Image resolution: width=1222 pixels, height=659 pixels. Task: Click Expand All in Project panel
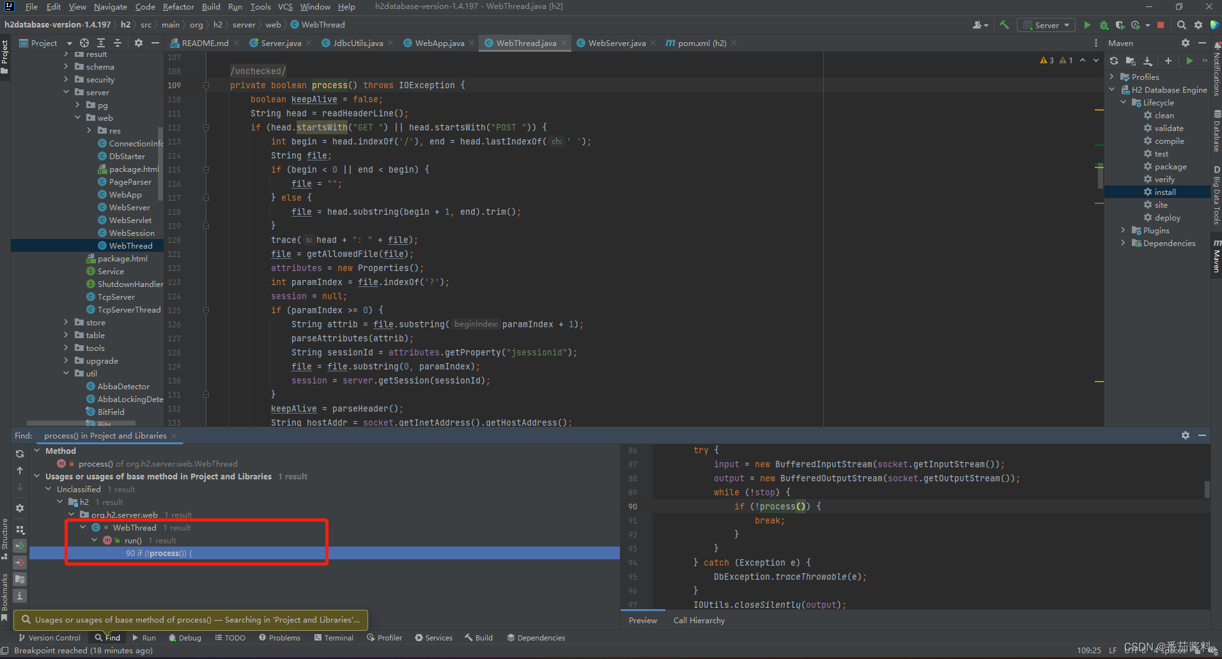[x=101, y=43]
